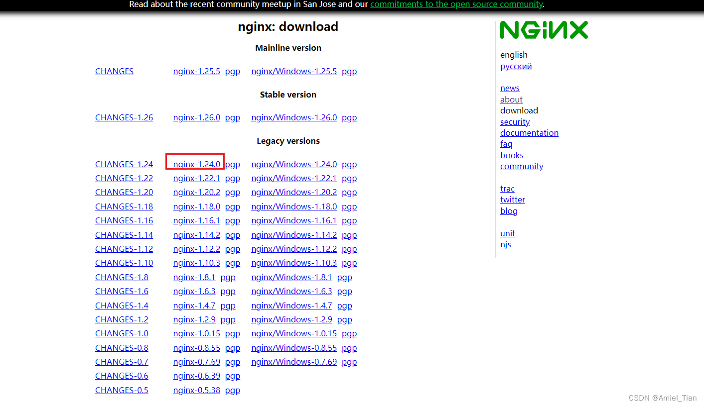Open the security advisories page

tap(515, 121)
